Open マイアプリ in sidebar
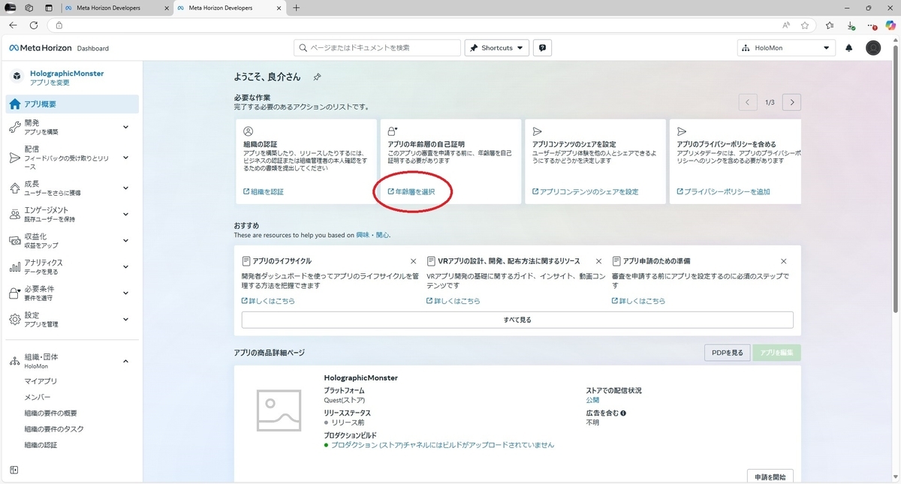Image resolution: width=901 pixels, height=484 pixels. pos(41,381)
